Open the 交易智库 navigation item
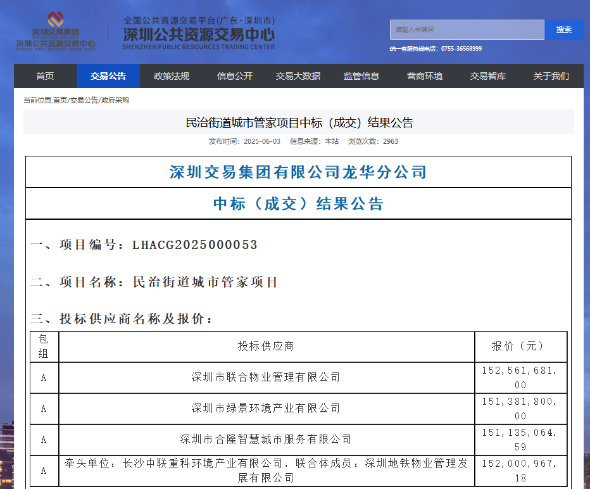The height and width of the screenshot is (489, 590). coord(488,76)
